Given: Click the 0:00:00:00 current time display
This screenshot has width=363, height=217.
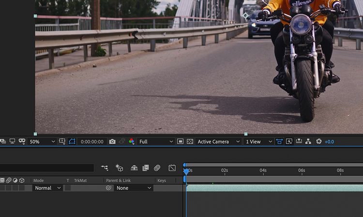Looking at the screenshot, I should coord(92,142).
